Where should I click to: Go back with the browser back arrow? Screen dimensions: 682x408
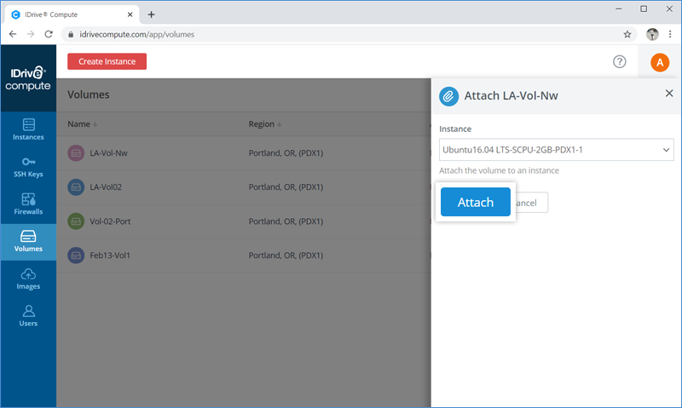pos(13,34)
